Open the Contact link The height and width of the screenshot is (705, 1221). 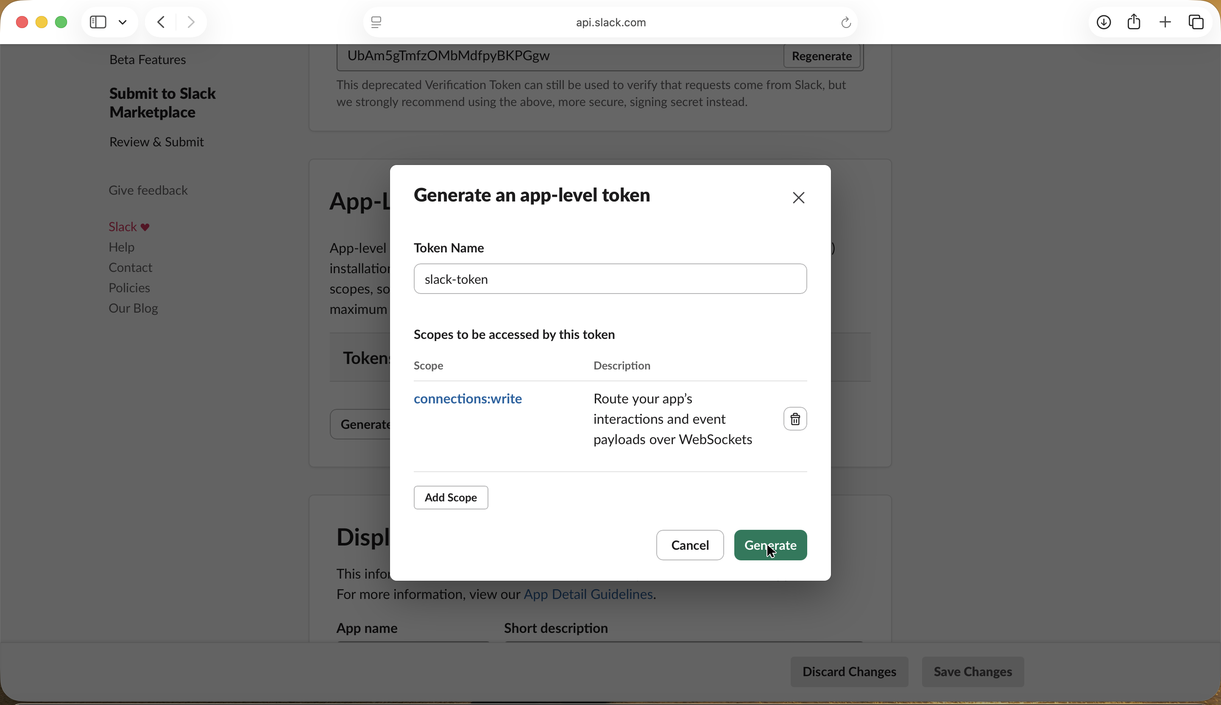tap(130, 267)
